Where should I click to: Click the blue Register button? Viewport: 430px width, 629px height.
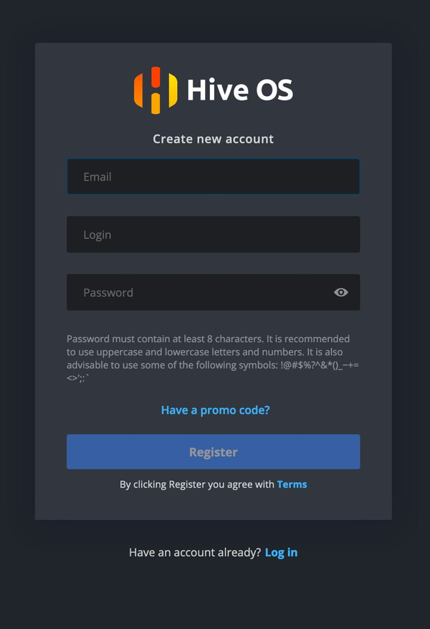click(x=213, y=452)
